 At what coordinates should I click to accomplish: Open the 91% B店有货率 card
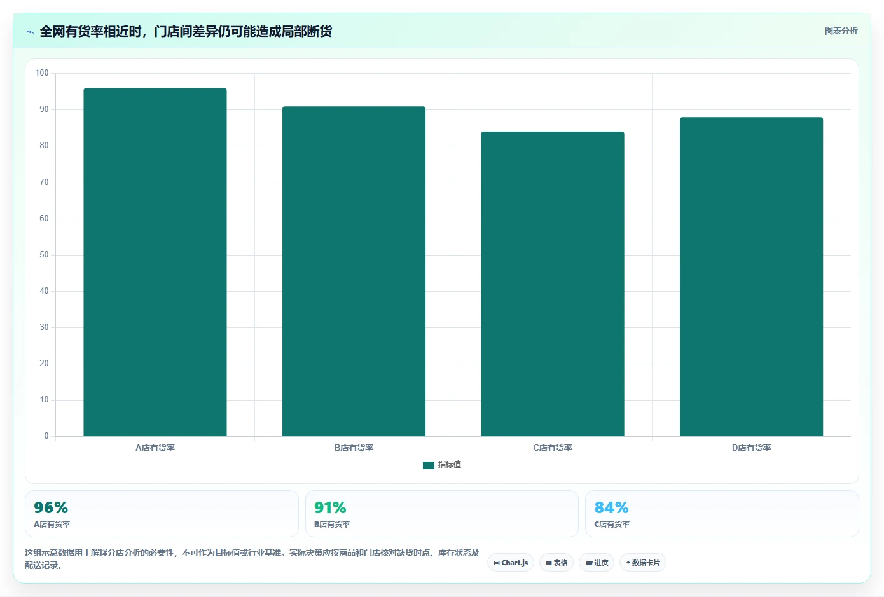point(442,514)
